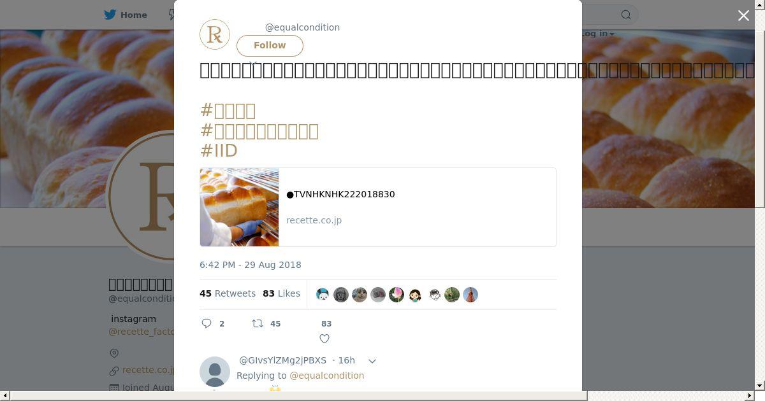Open the #IID hashtag

pos(219,150)
